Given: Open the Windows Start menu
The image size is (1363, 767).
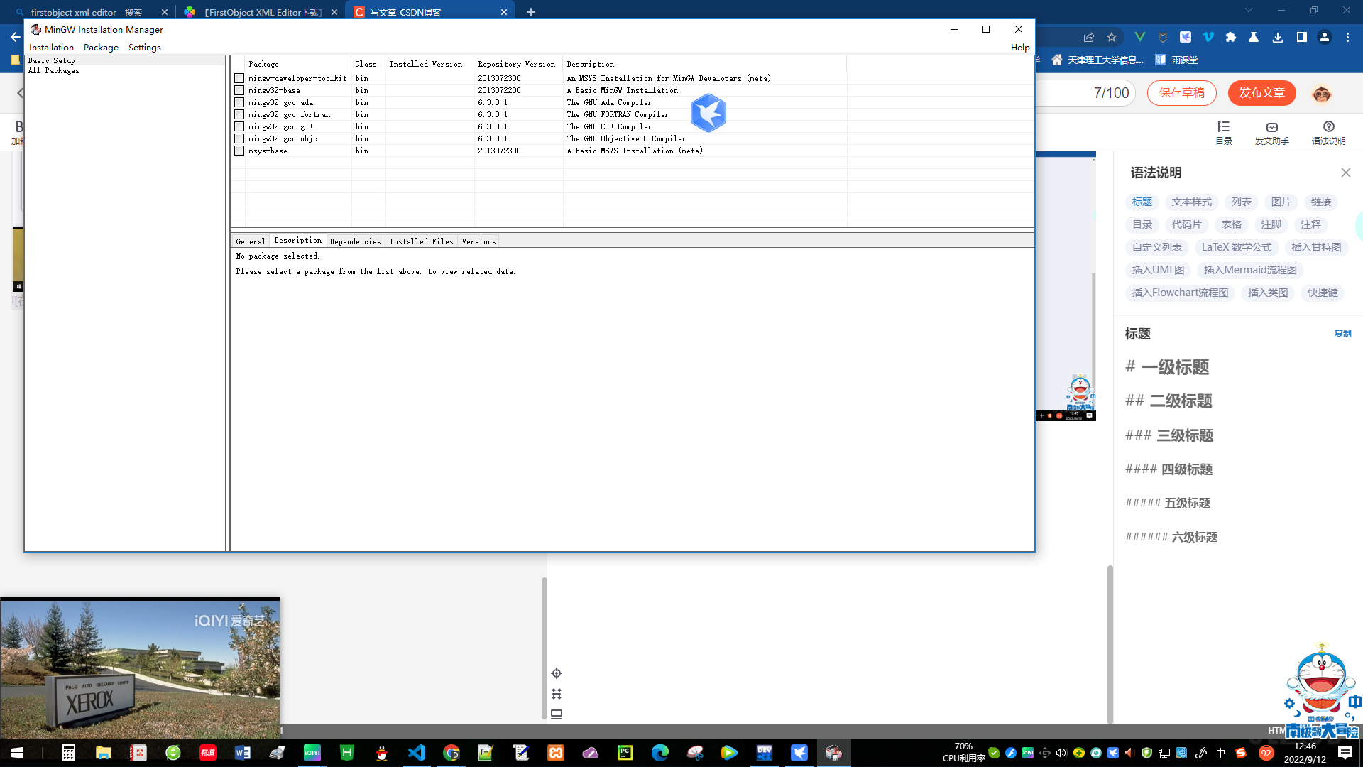Looking at the screenshot, I should point(17,753).
